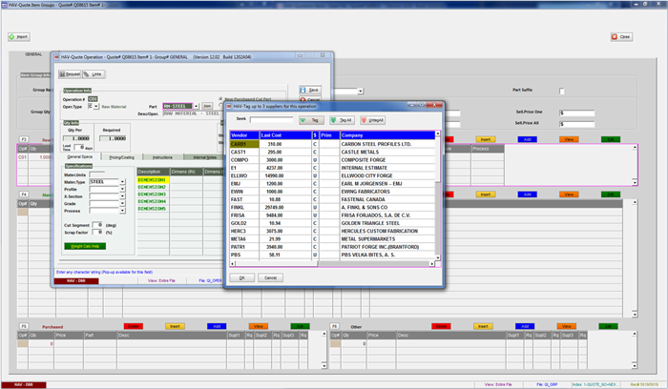668x389 pixels.
Task: Select vendor row ELLWO
Action: point(332,175)
